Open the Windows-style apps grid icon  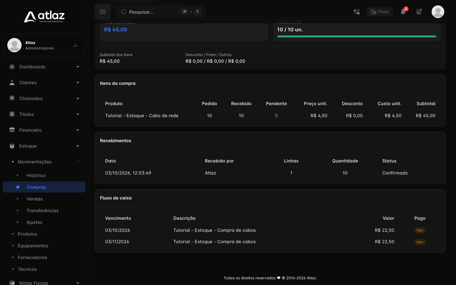click(357, 12)
